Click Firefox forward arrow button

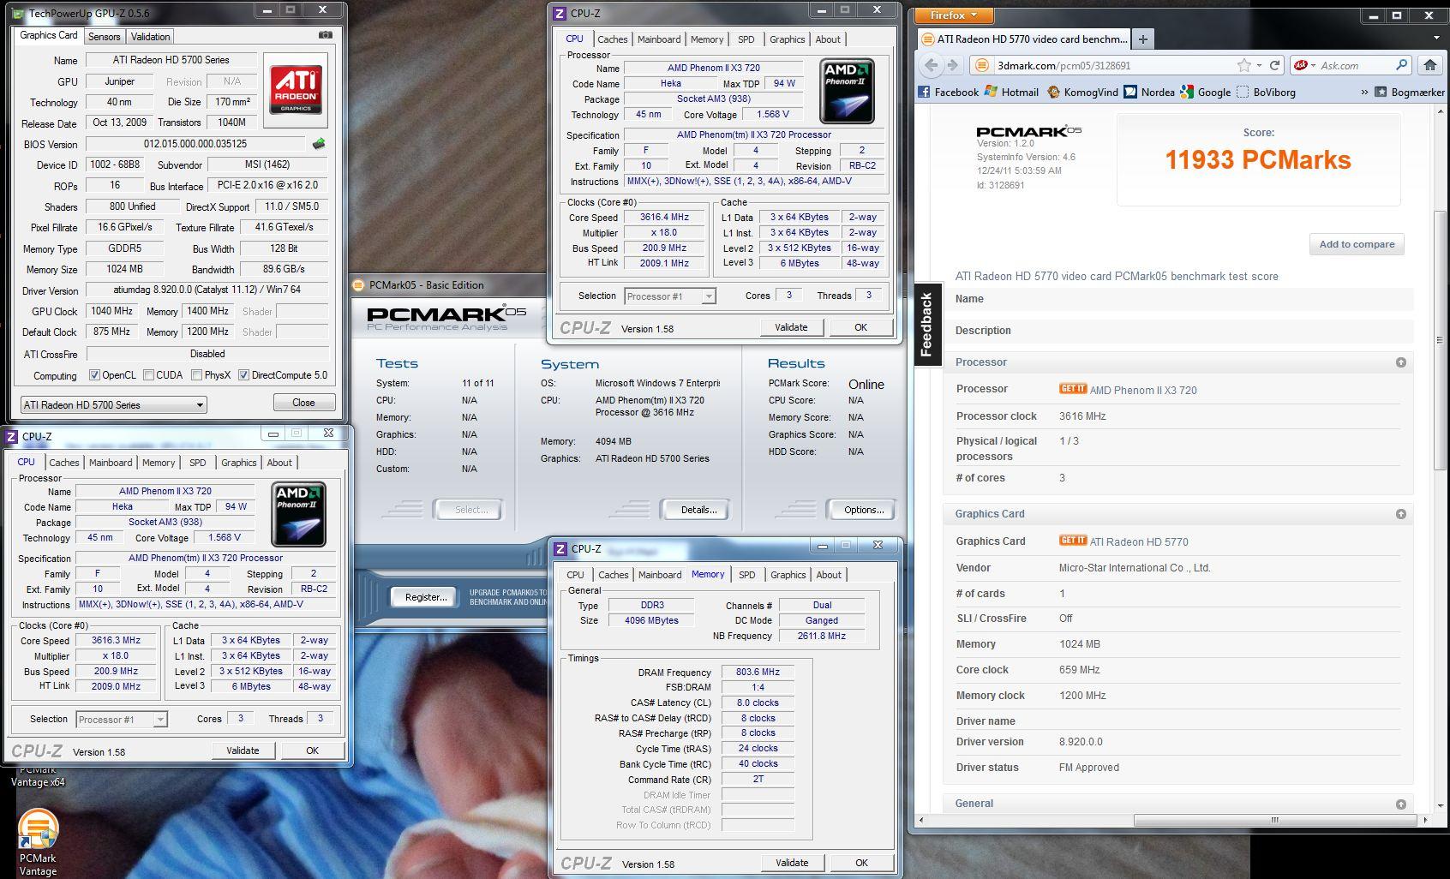click(x=952, y=65)
